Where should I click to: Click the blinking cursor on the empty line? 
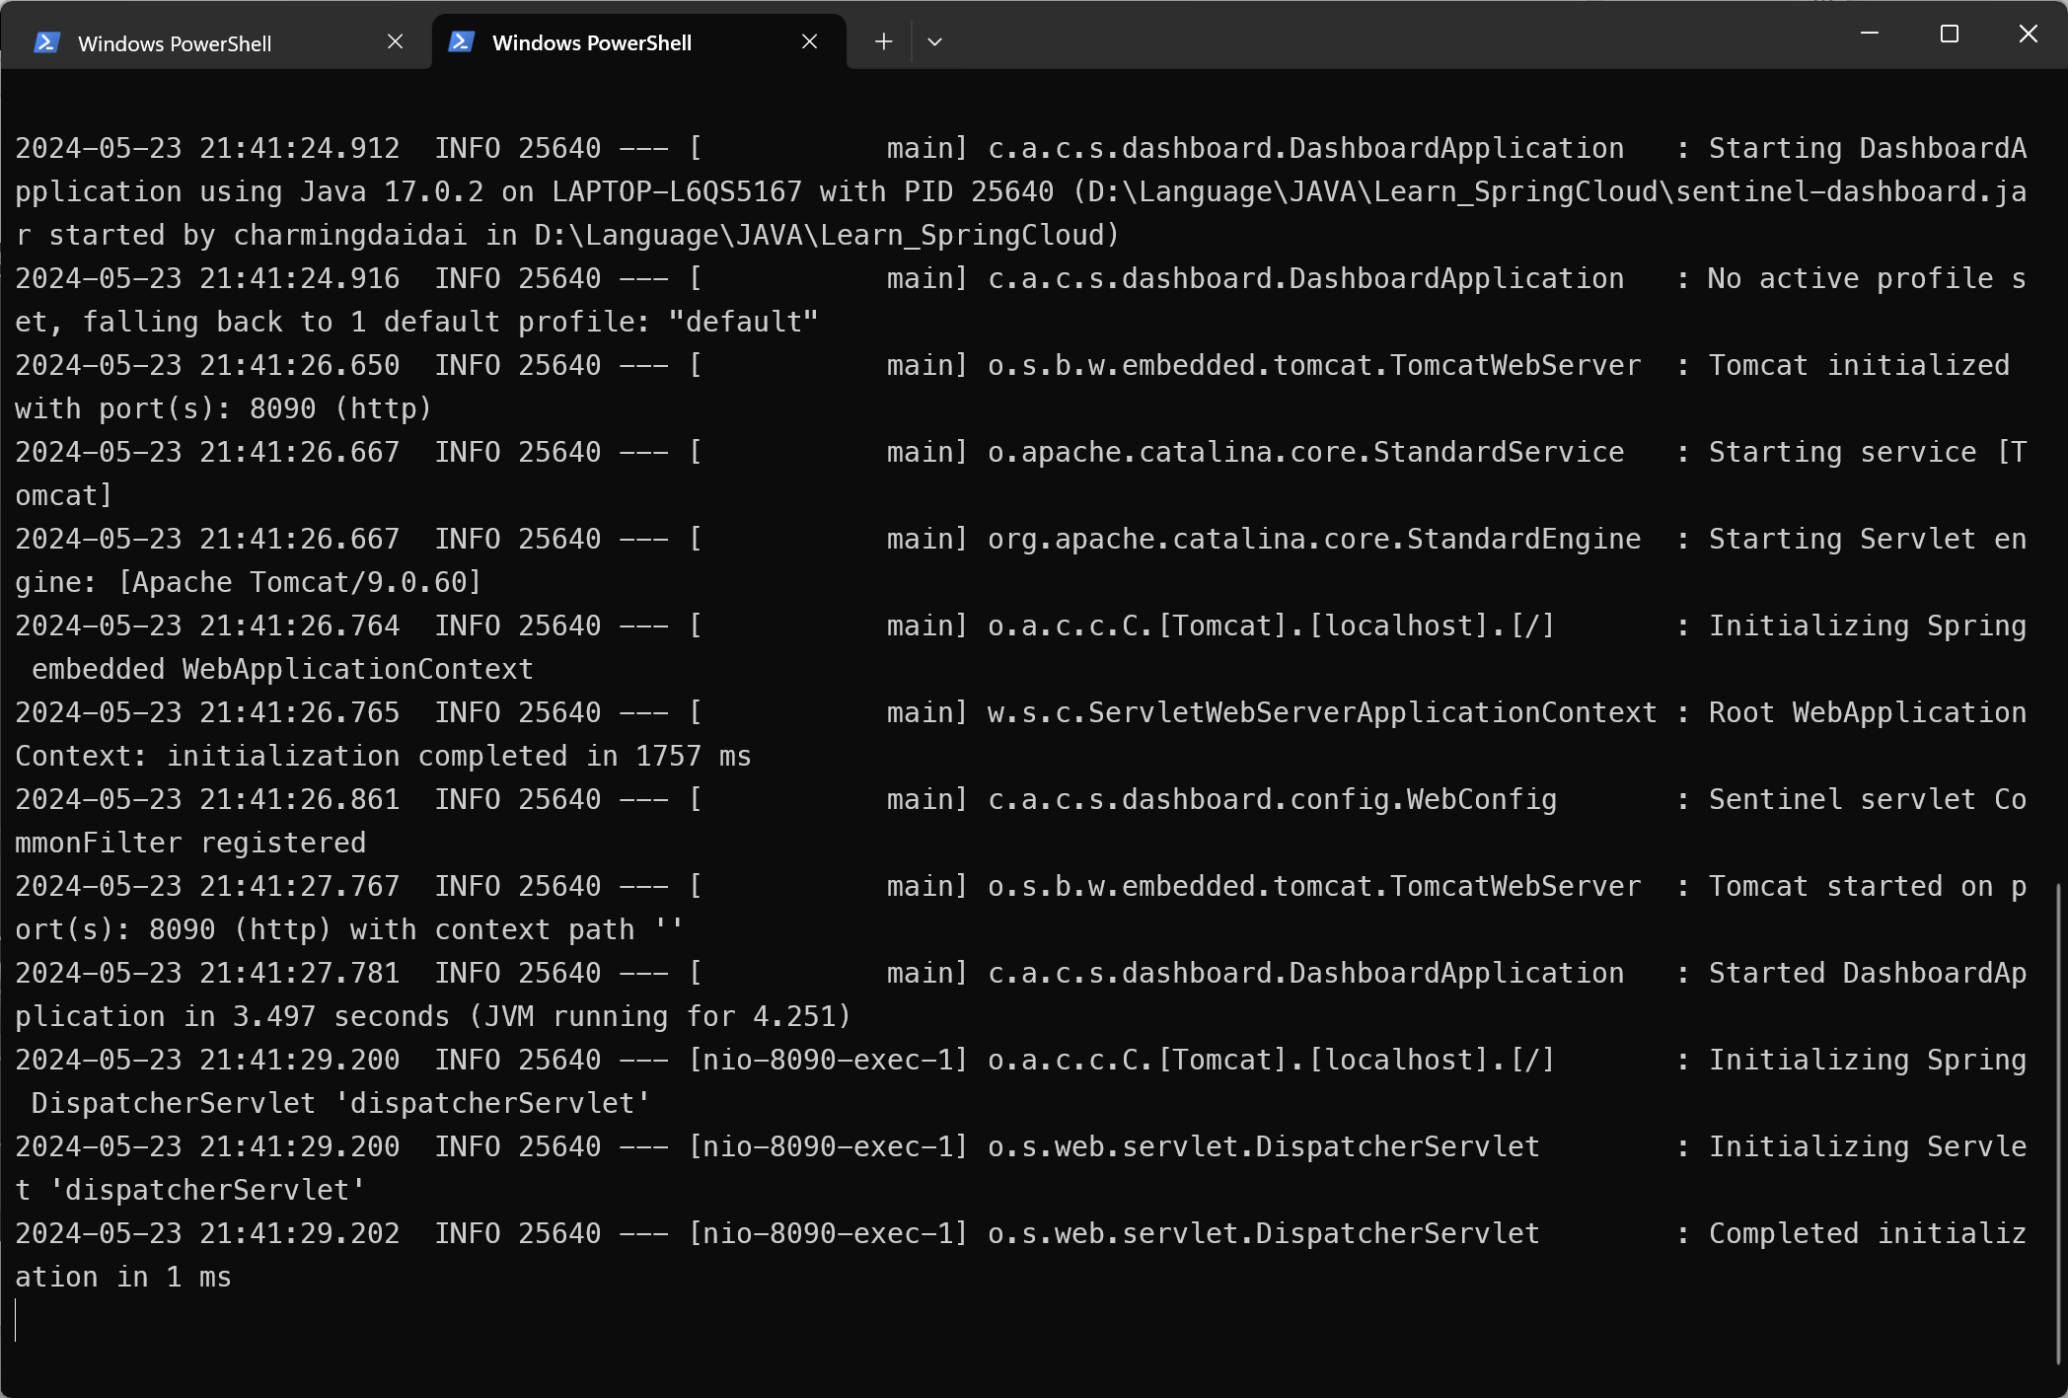click(x=17, y=1320)
